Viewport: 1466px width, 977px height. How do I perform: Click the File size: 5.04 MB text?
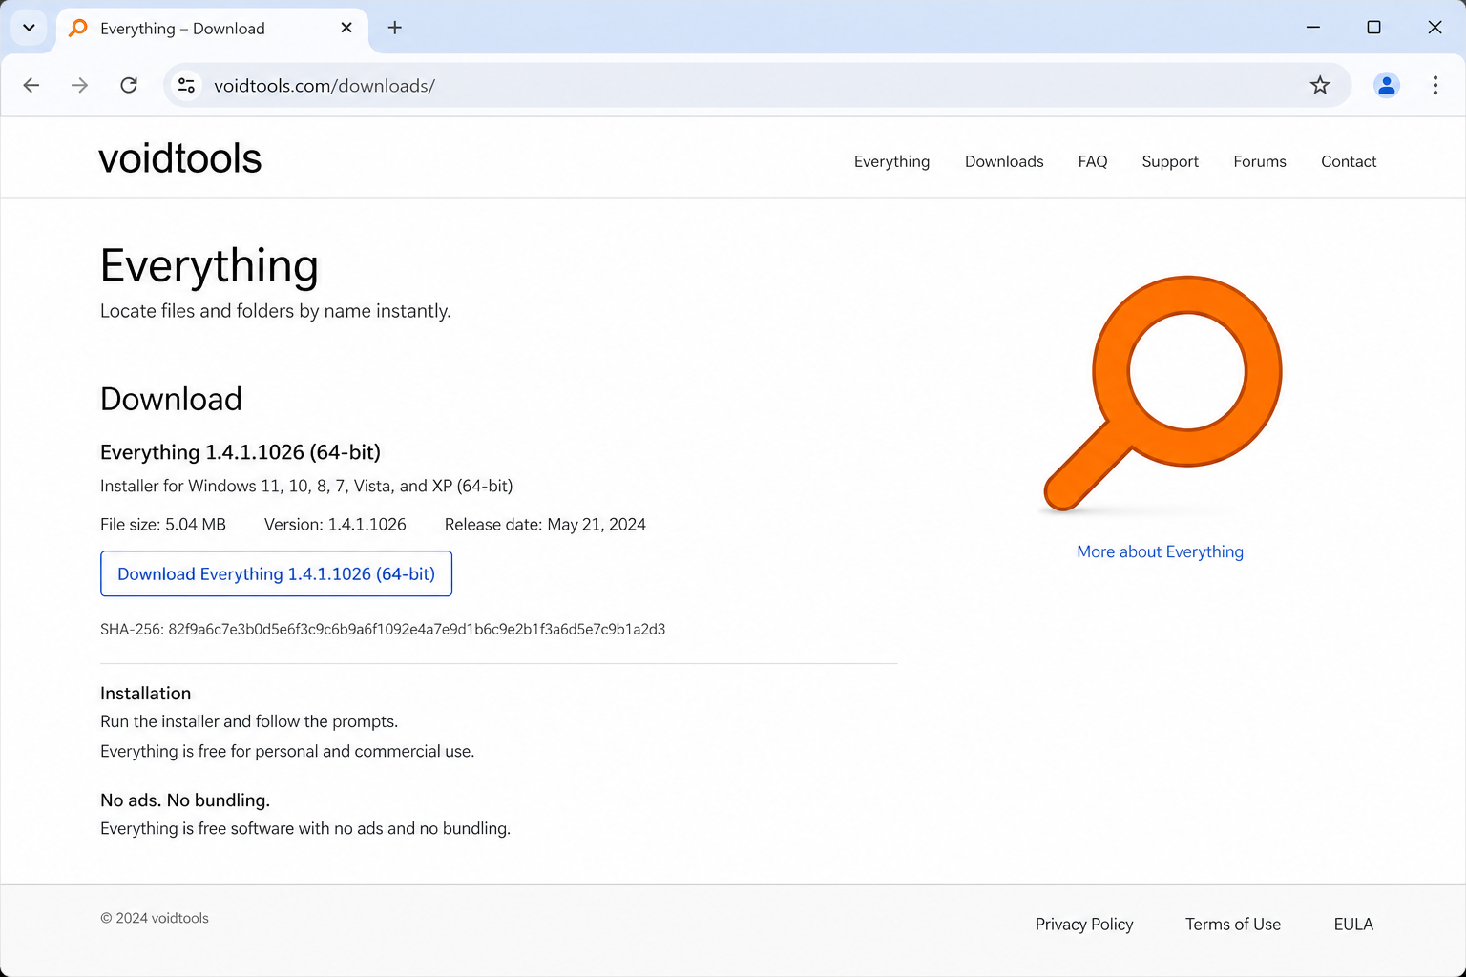point(163,524)
